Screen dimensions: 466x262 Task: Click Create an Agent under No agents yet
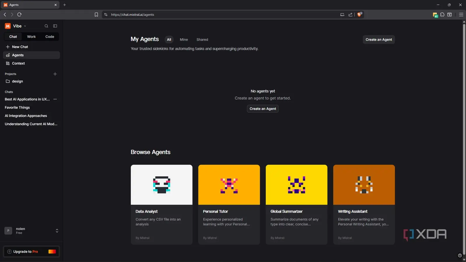click(x=263, y=109)
